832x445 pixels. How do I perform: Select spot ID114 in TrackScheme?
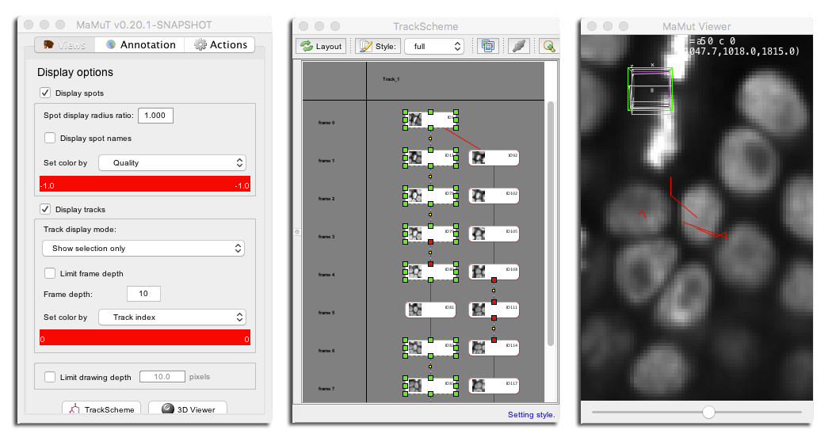tap(494, 348)
